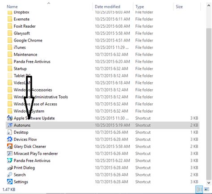
Task: Click the VideoLAN folder icon
Action: point(10,83)
